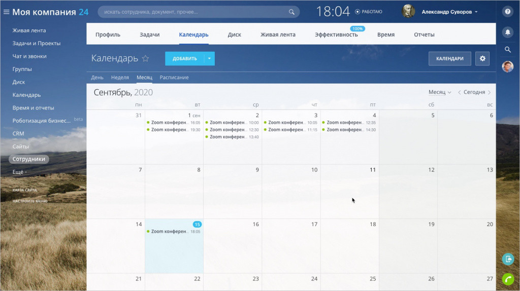Click the green phone call icon
Image resolution: width=520 pixels, height=291 pixels.
508,279
